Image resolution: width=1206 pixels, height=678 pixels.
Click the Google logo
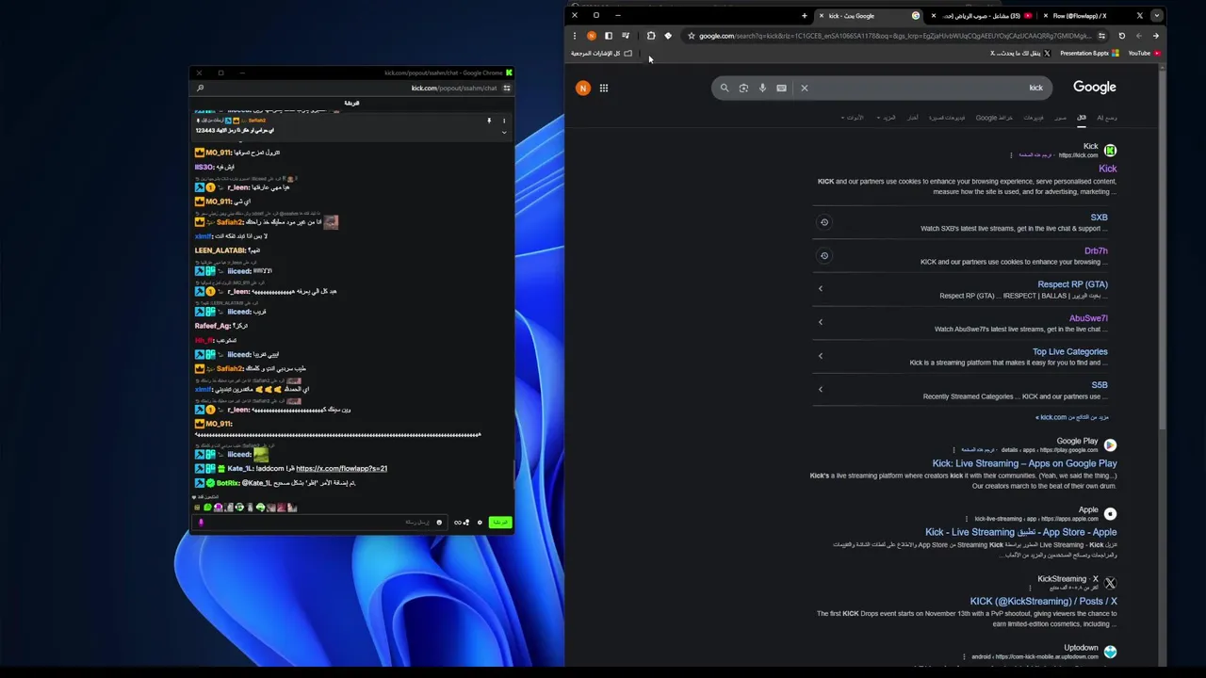[x=1094, y=87]
